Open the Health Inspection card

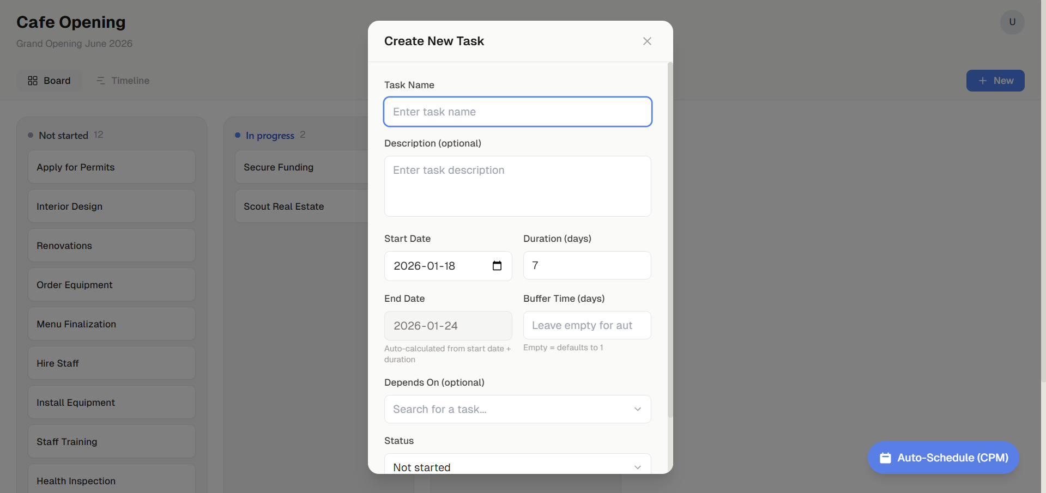[112, 479]
